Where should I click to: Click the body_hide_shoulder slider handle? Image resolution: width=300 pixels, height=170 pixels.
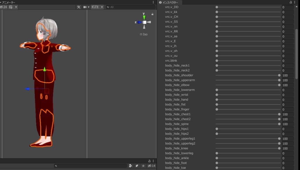point(279,75)
